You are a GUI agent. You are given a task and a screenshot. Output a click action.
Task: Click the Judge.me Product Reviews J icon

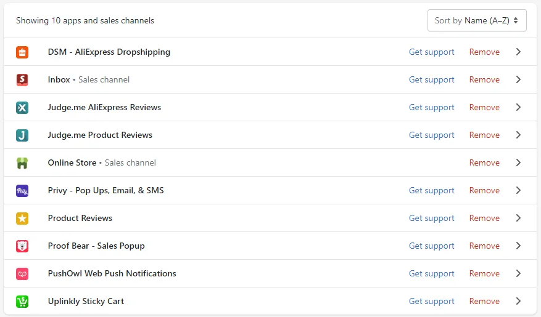pyautogui.click(x=22, y=135)
